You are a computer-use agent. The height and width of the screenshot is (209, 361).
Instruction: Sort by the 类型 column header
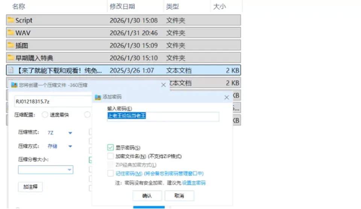coord(173,6)
